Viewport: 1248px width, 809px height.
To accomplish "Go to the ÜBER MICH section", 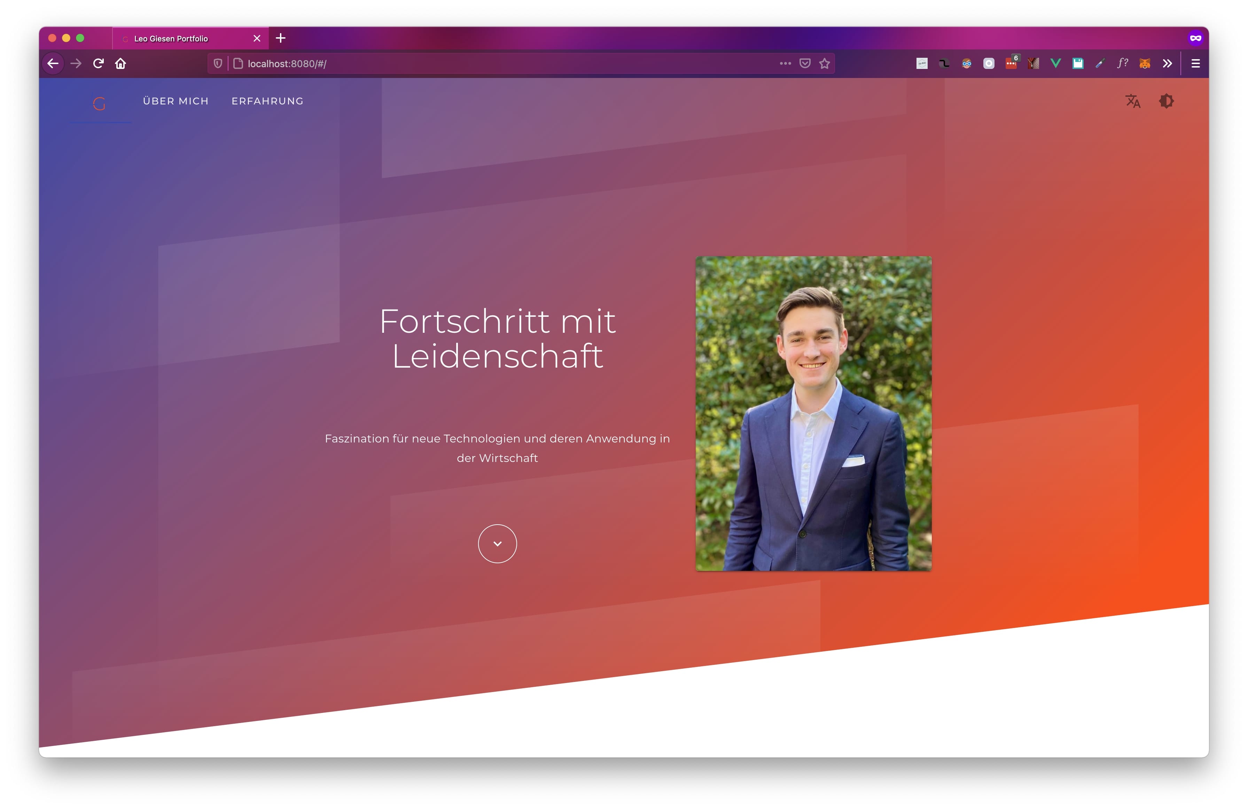I will click(x=175, y=101).
